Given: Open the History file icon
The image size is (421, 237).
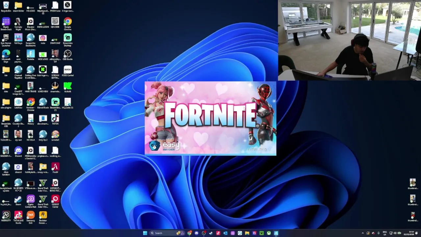Looking at the screenshot, I should (31, 119).
